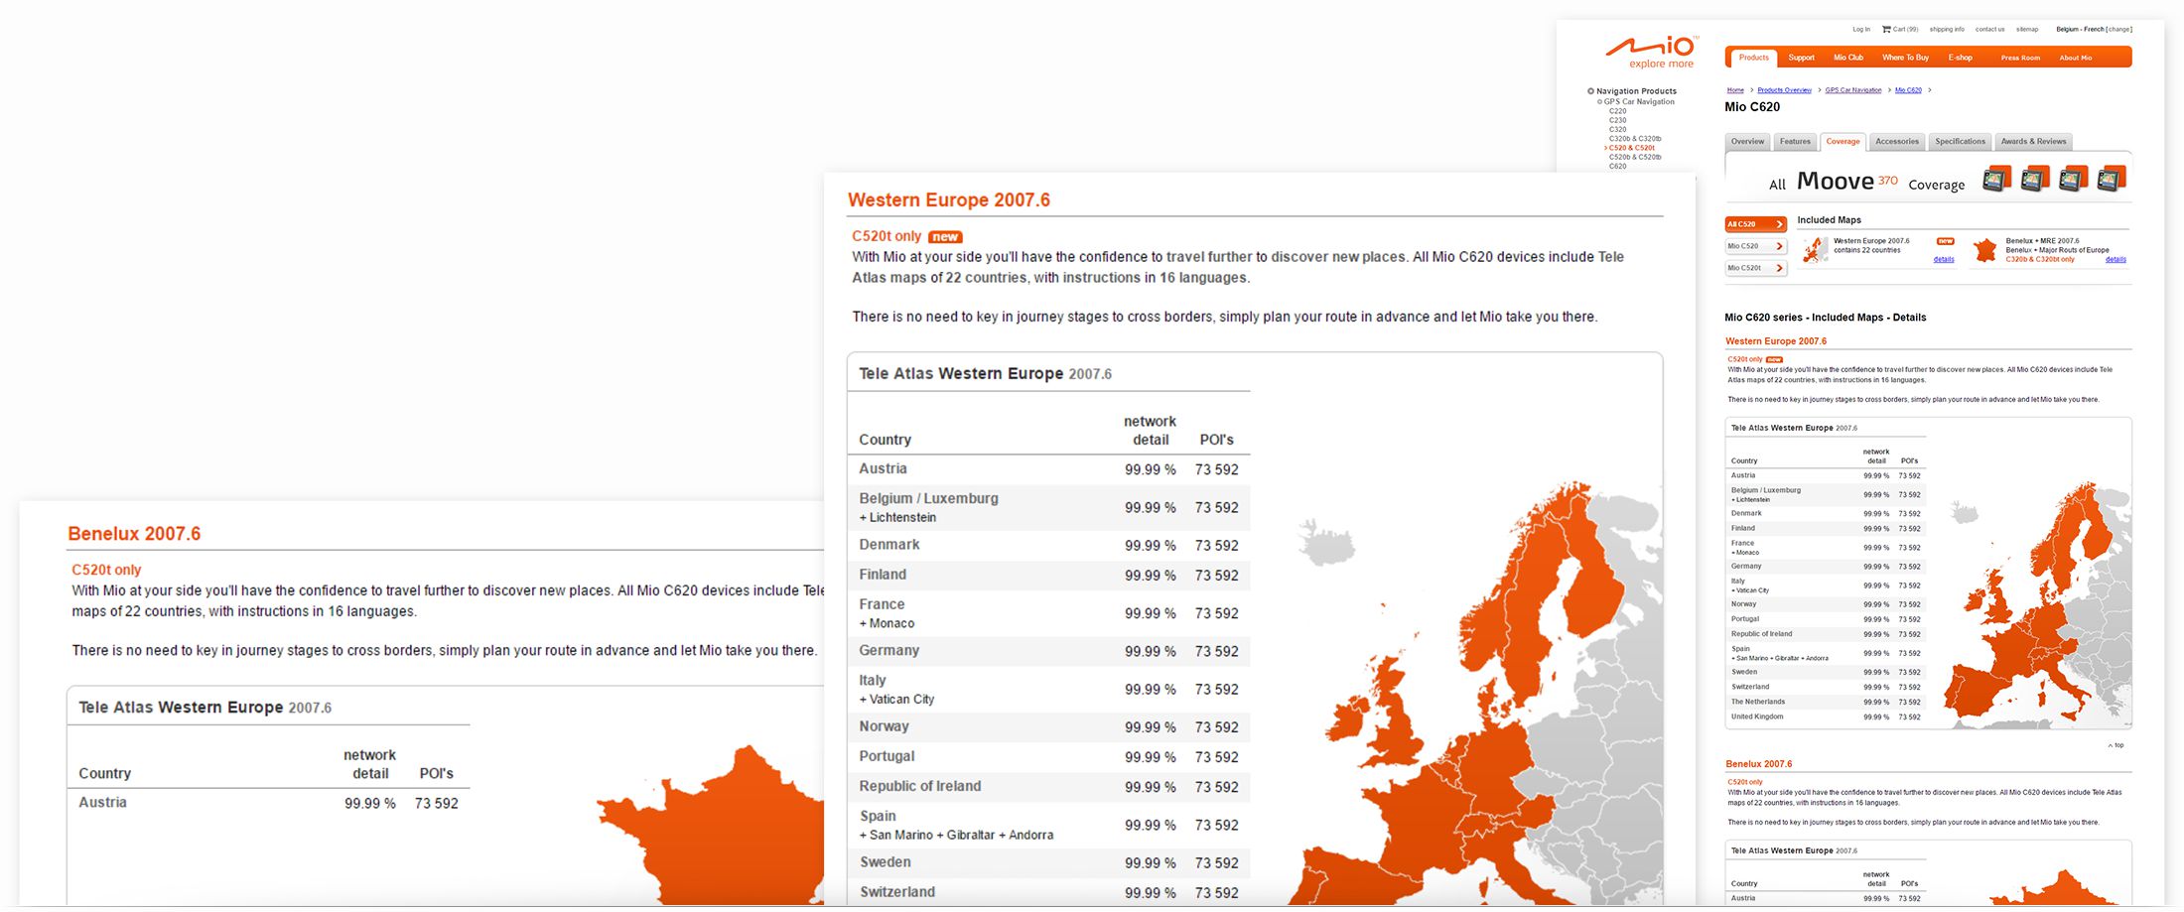Image resolution: width=2184 pixels, height=912 pixels.
Task: Click the GPS Car Navigation breadcrumb
Action: (x=1852, y=90)
